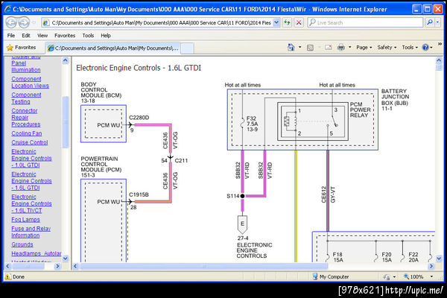Open Connector Repair Procedures link
Screen dimensions: 447x298
pos(25,118)
